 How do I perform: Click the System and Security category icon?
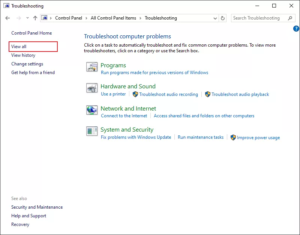point(92,131)
